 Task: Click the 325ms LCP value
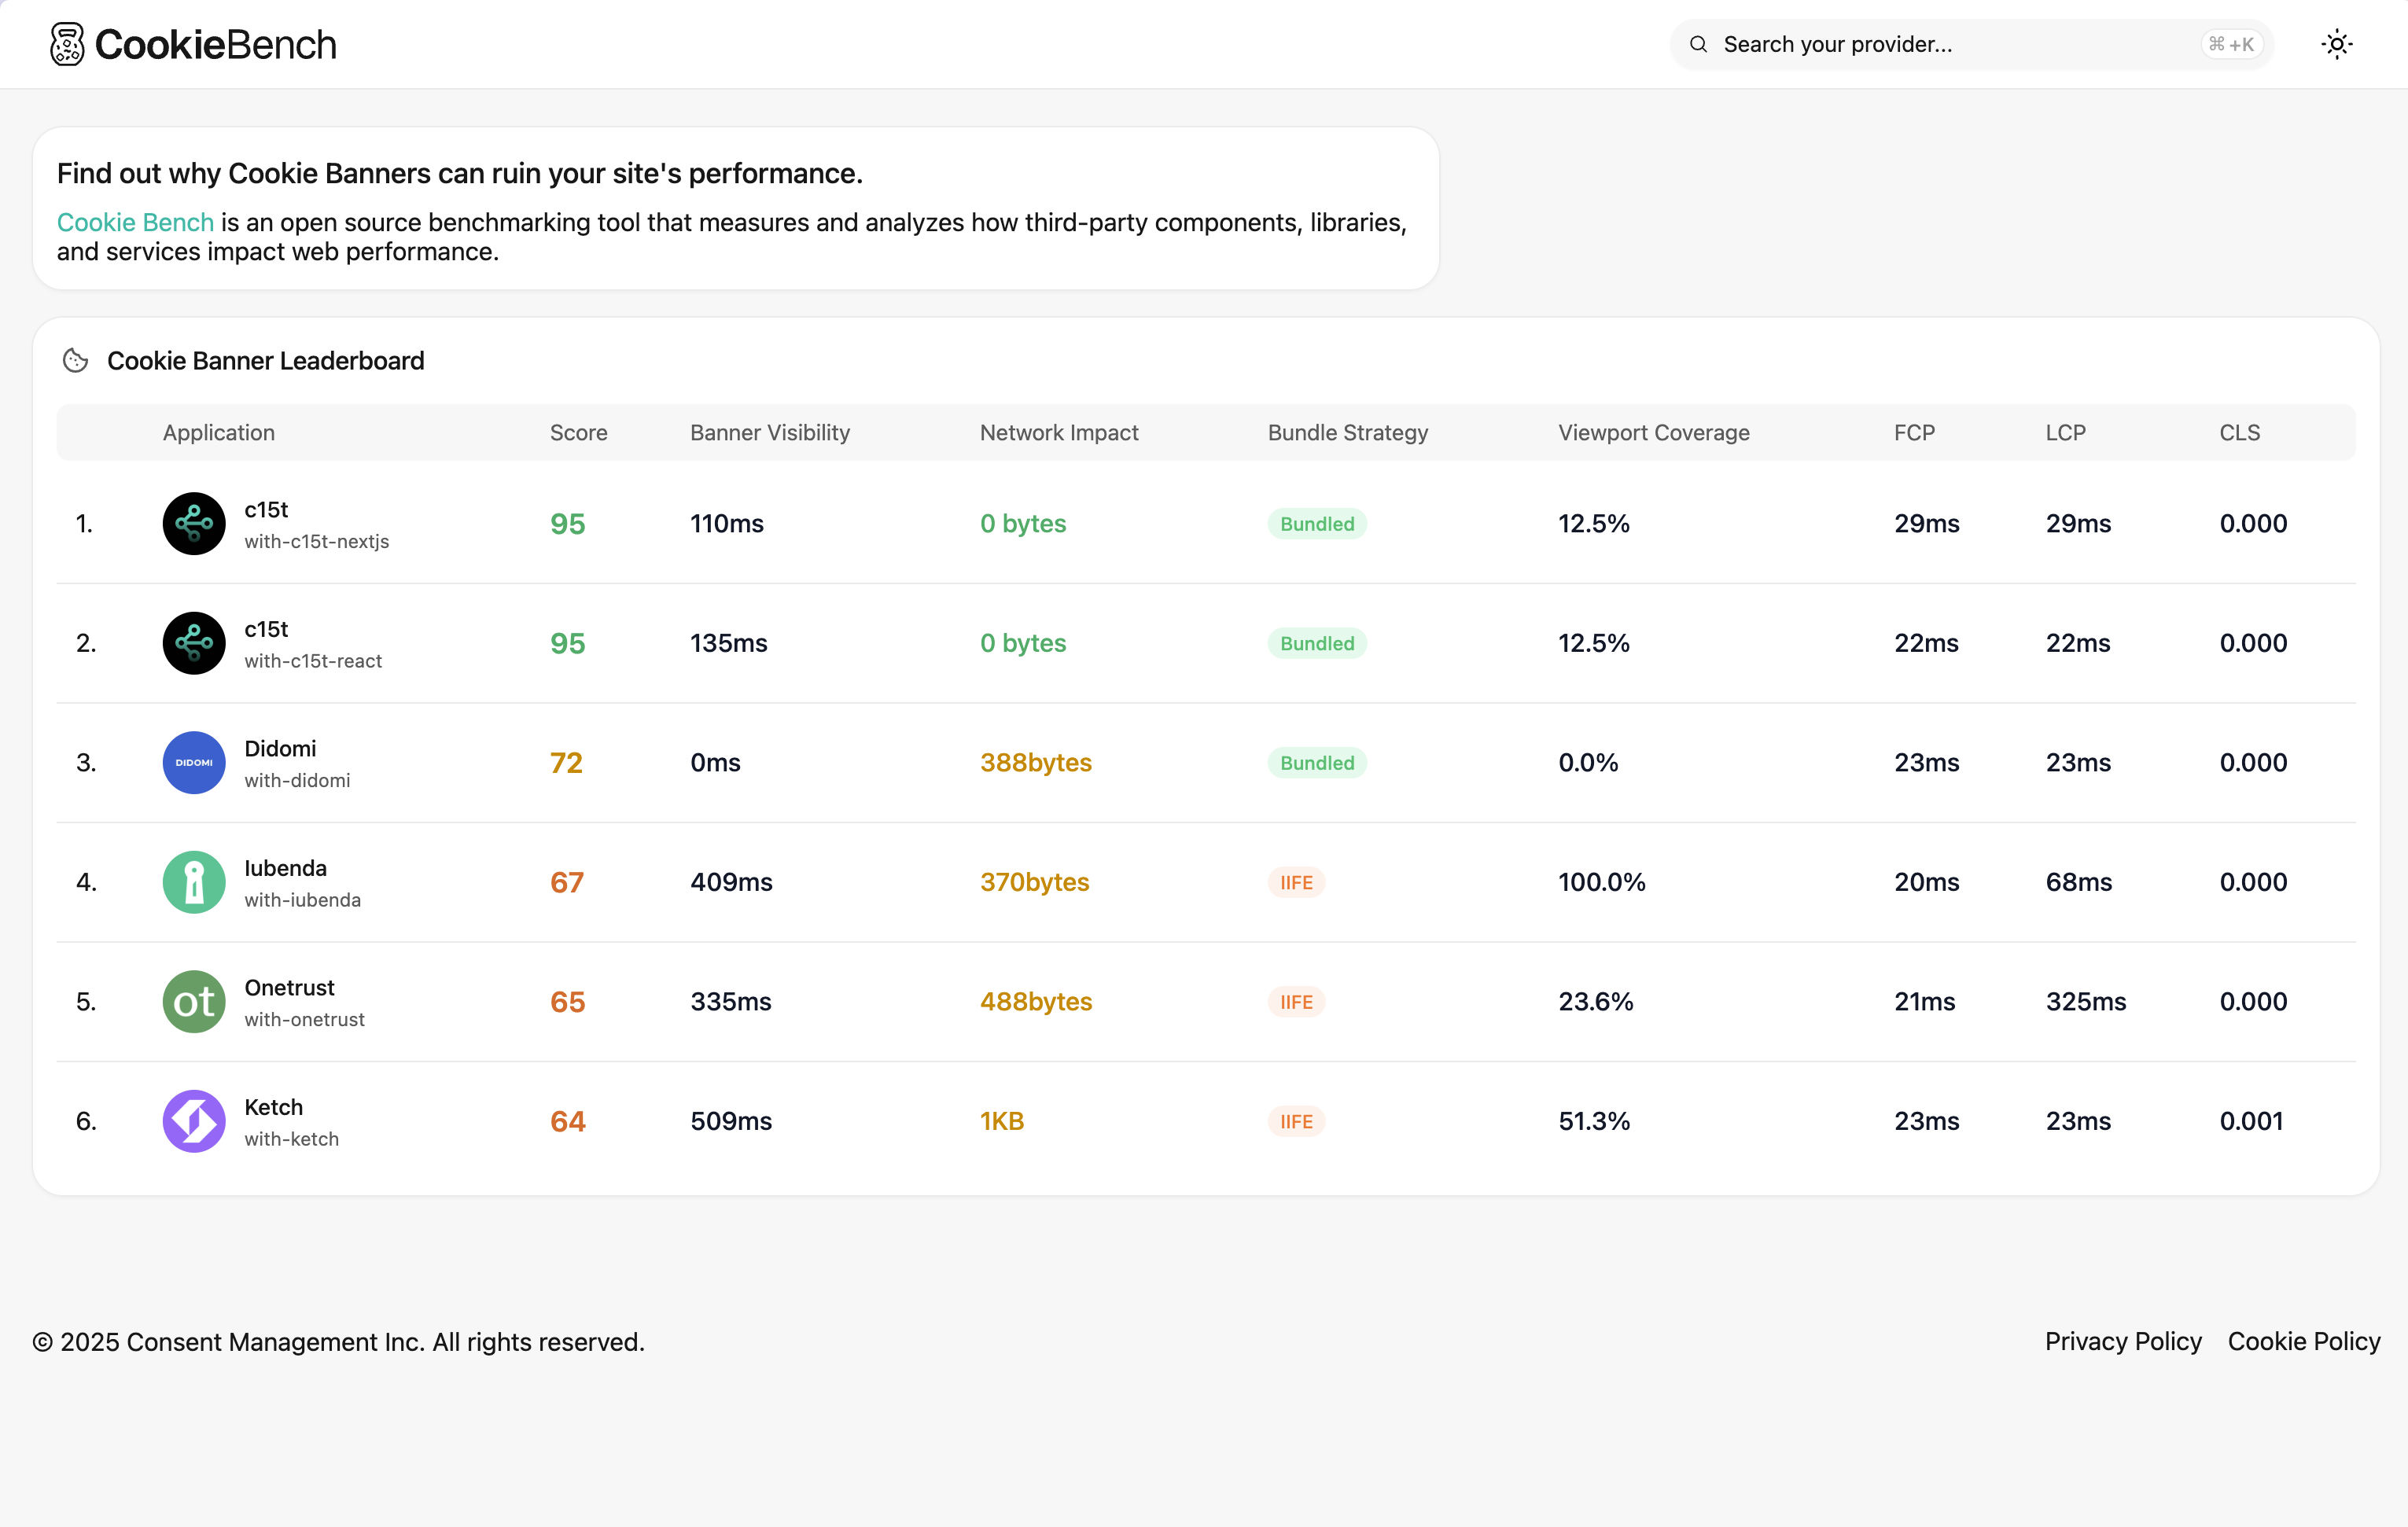click(x=2086, y=1001)
